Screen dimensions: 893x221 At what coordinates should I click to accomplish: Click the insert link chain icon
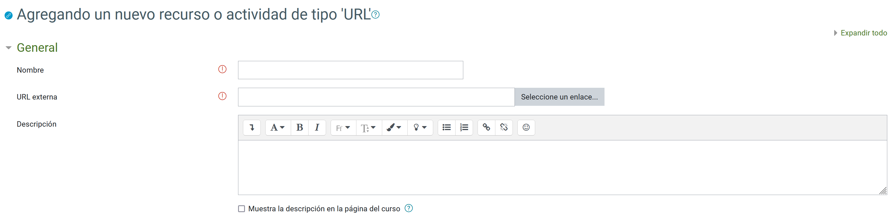[x=486, y=128]
